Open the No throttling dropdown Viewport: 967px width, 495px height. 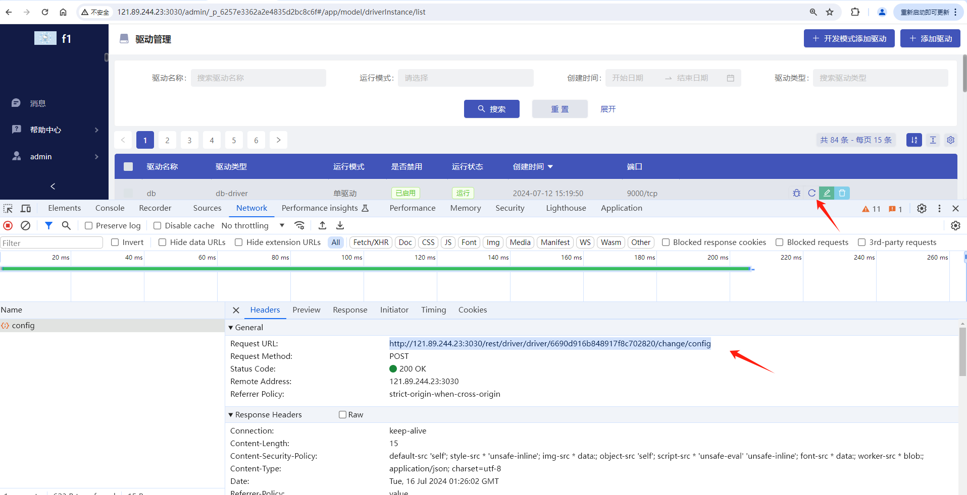pos(253,226)
